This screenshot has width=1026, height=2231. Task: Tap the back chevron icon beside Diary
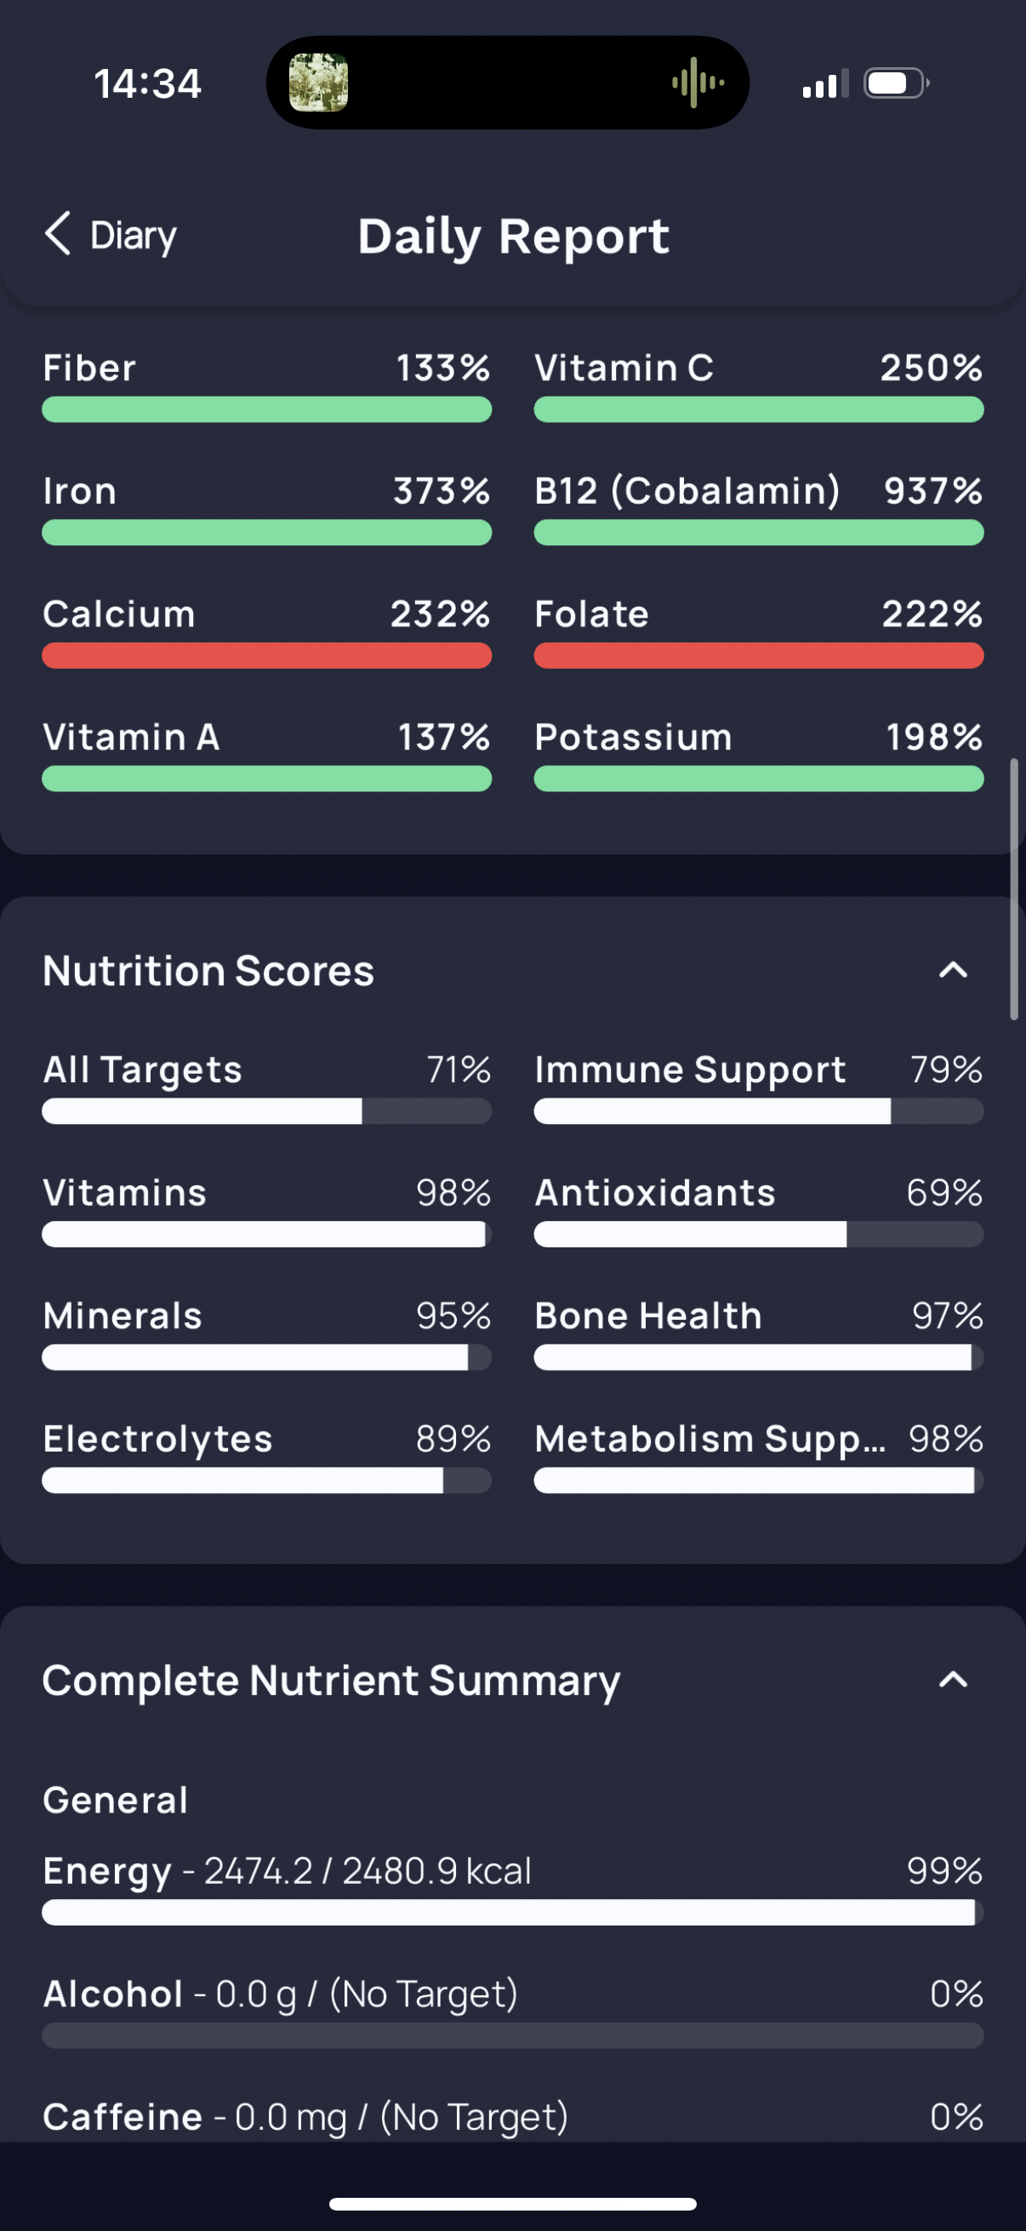point(58,234)
